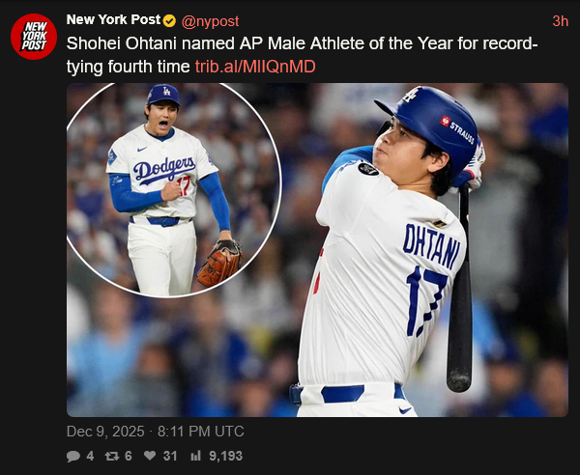Click the reply speech bubble icon
Viewport: 580px width, 475px height.
74,456
